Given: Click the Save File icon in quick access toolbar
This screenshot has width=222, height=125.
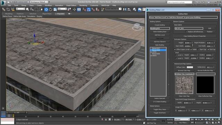Looking at the screenshot, I should tap(15, 2).
